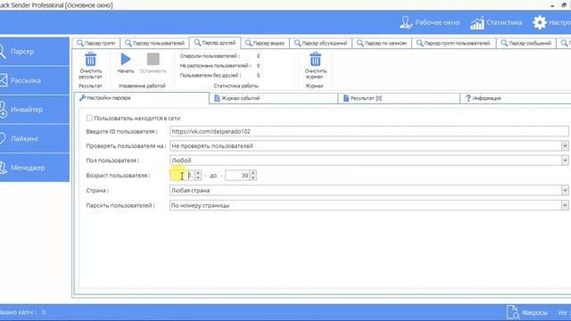
Task: Open the Журнал событий subtab
Action: (x=274, y=98)
